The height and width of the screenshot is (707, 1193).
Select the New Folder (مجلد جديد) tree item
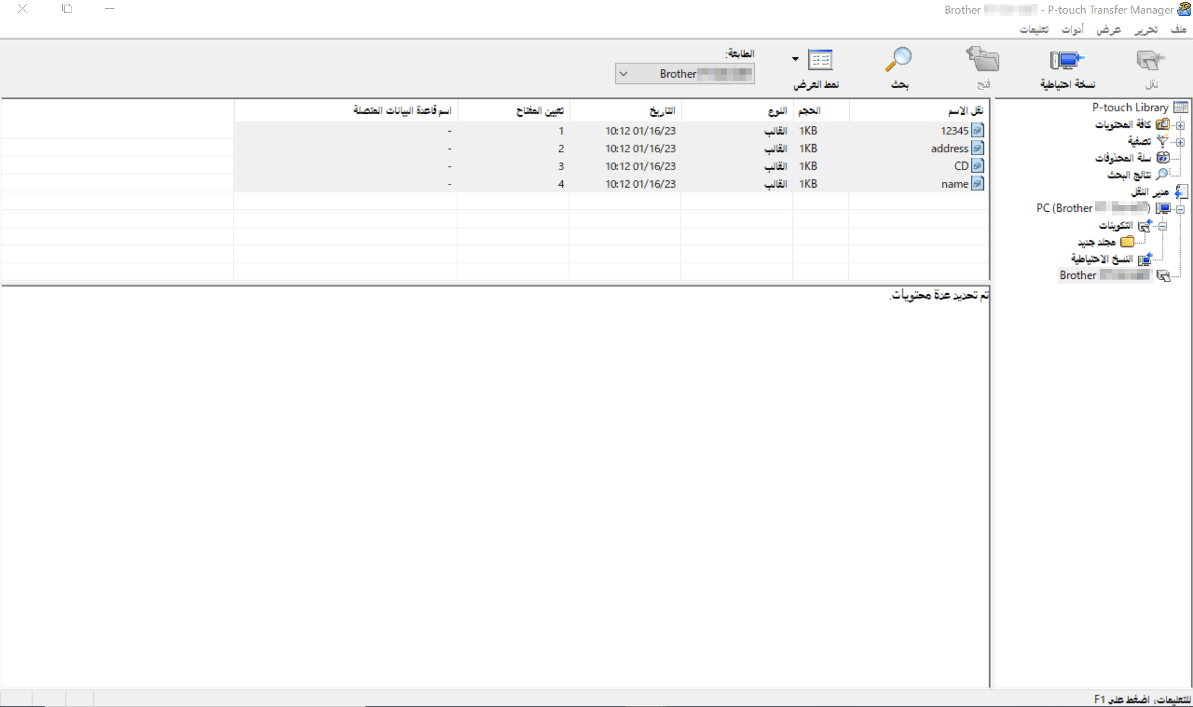tap(1097, 242)
